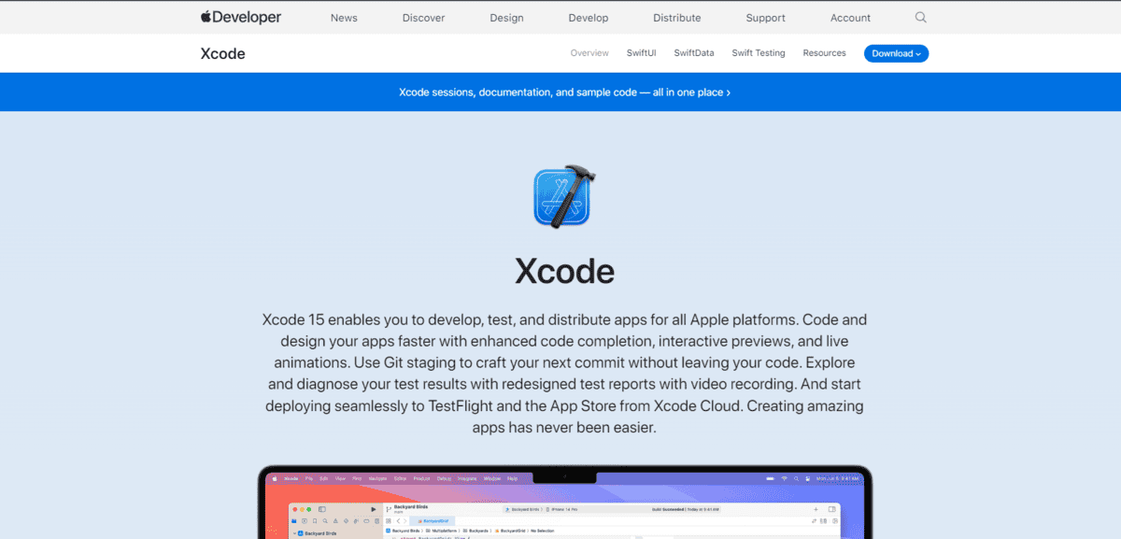Click the Xcode hammer app icon
Viewport: 1121px width, 539px height.
tap(563, 196)
